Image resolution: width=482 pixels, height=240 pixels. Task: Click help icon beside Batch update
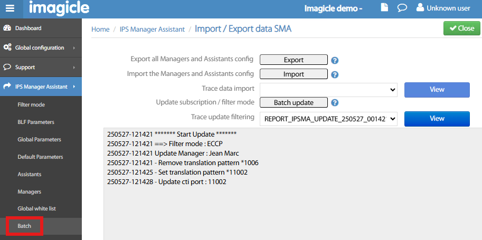[x=335, y=103]
